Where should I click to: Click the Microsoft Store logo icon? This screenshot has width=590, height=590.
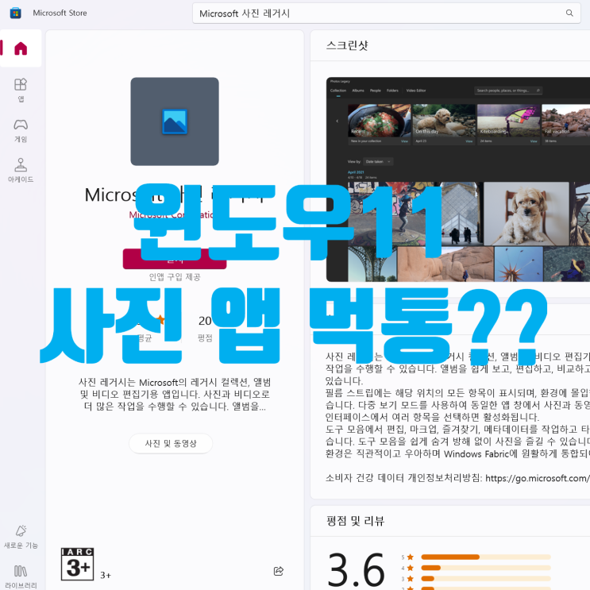tap(15, 13)
